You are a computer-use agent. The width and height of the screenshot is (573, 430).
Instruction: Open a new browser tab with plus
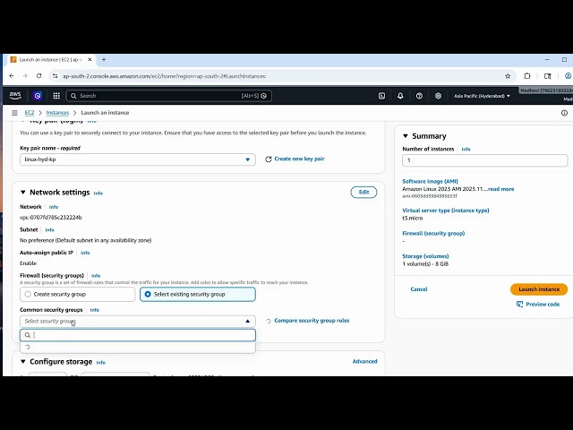point(104,60)
